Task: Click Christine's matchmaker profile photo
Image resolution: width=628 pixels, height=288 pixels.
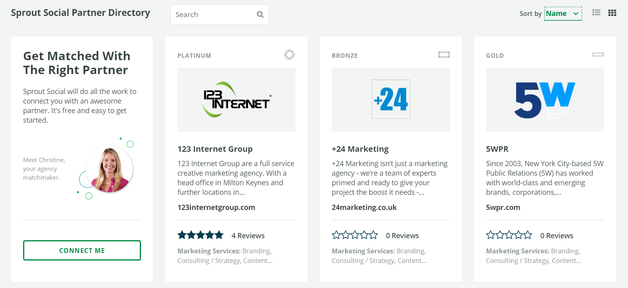Action: coord(110,169)
